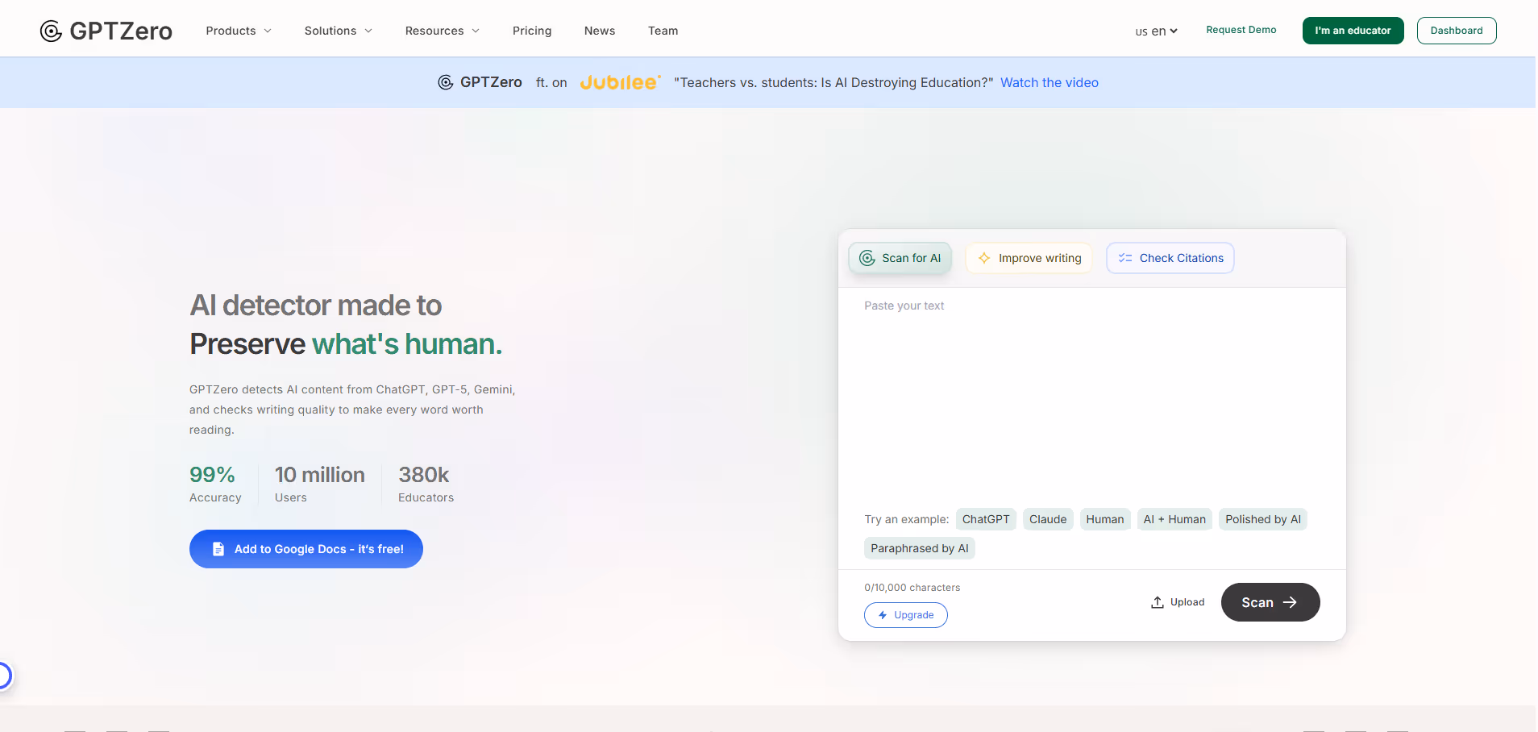Open the language selector showing us en
The width and height of the screenshot is (1538, 732).
pos(1154,31)
